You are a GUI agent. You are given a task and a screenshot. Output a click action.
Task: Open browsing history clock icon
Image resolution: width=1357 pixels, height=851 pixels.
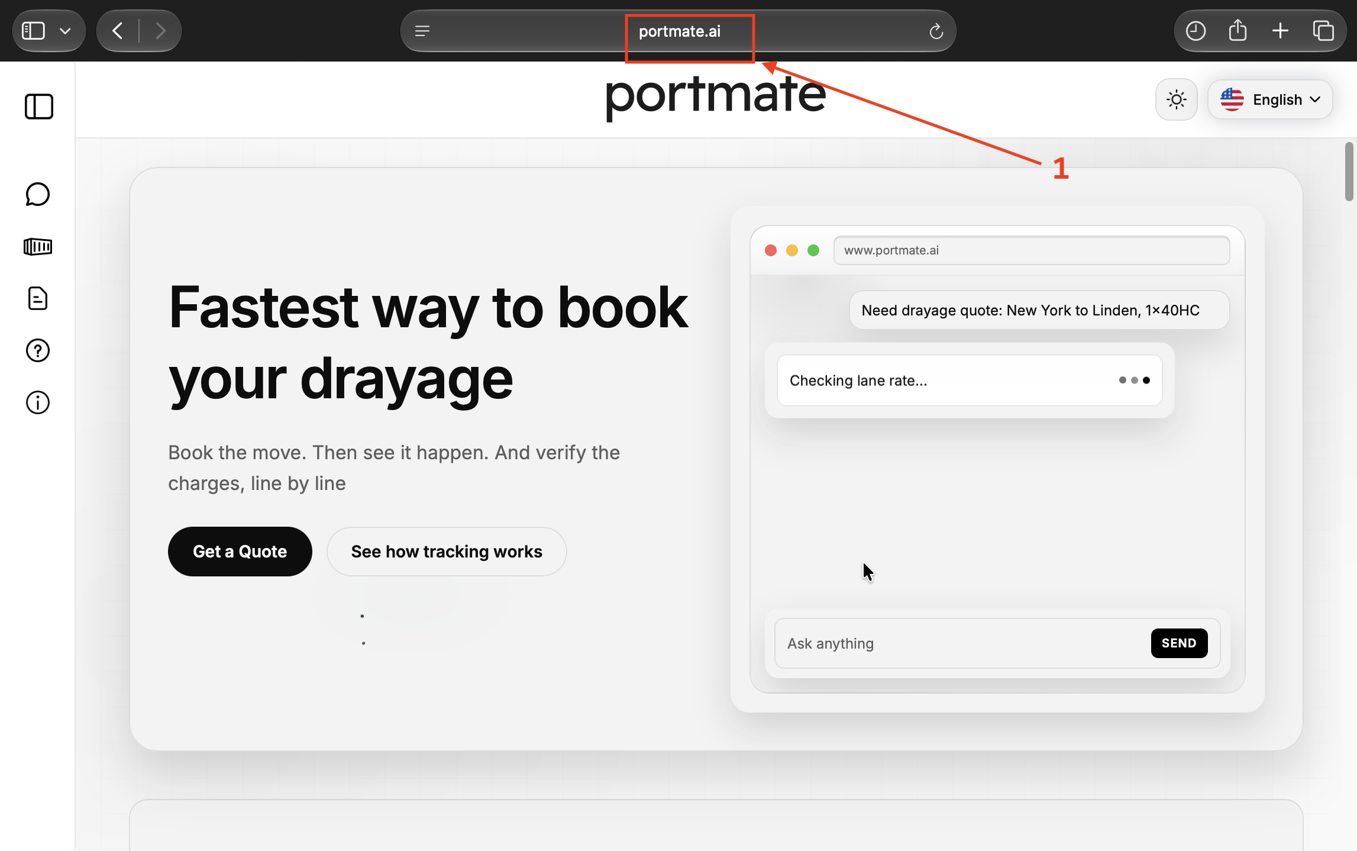pos(1196,31)
